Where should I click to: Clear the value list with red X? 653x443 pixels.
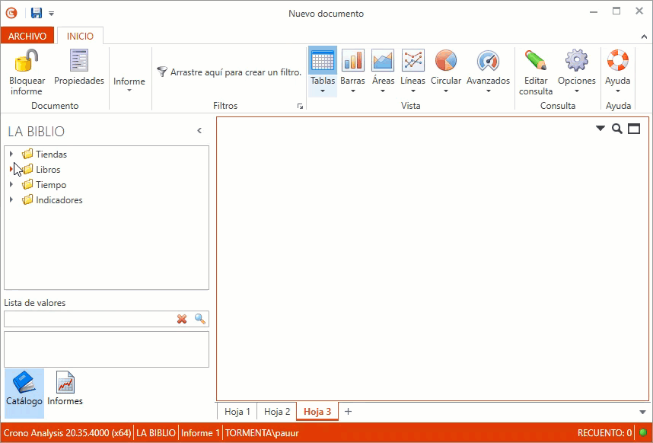click(182, 319)
